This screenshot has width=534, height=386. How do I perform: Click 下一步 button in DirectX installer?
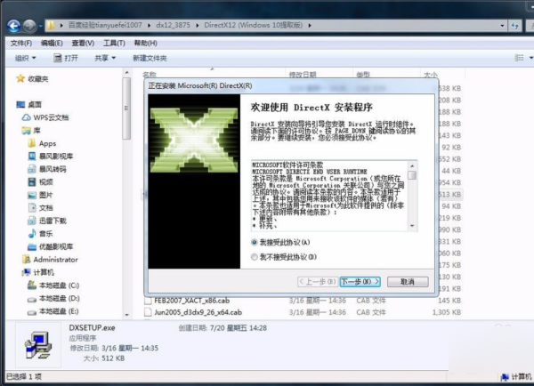[360, 282]
